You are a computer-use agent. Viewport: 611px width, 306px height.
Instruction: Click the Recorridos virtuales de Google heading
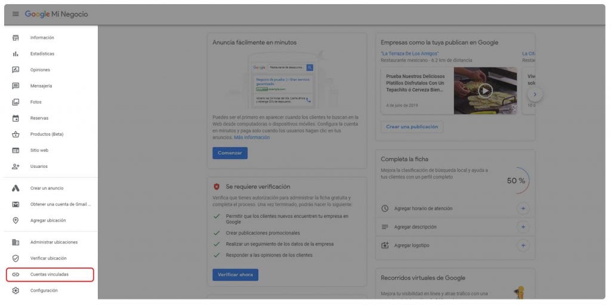pyautogui.click(x=423, y=278)
